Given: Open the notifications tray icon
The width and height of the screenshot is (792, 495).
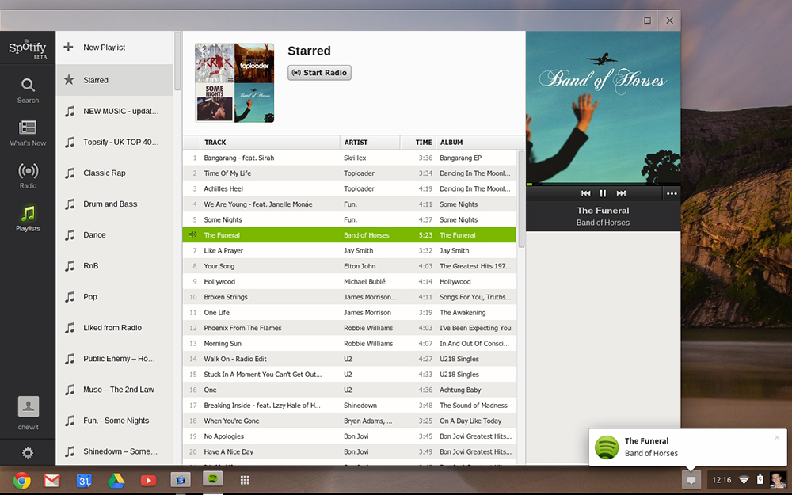Looking at the screenshot, I should click(691, 480).
